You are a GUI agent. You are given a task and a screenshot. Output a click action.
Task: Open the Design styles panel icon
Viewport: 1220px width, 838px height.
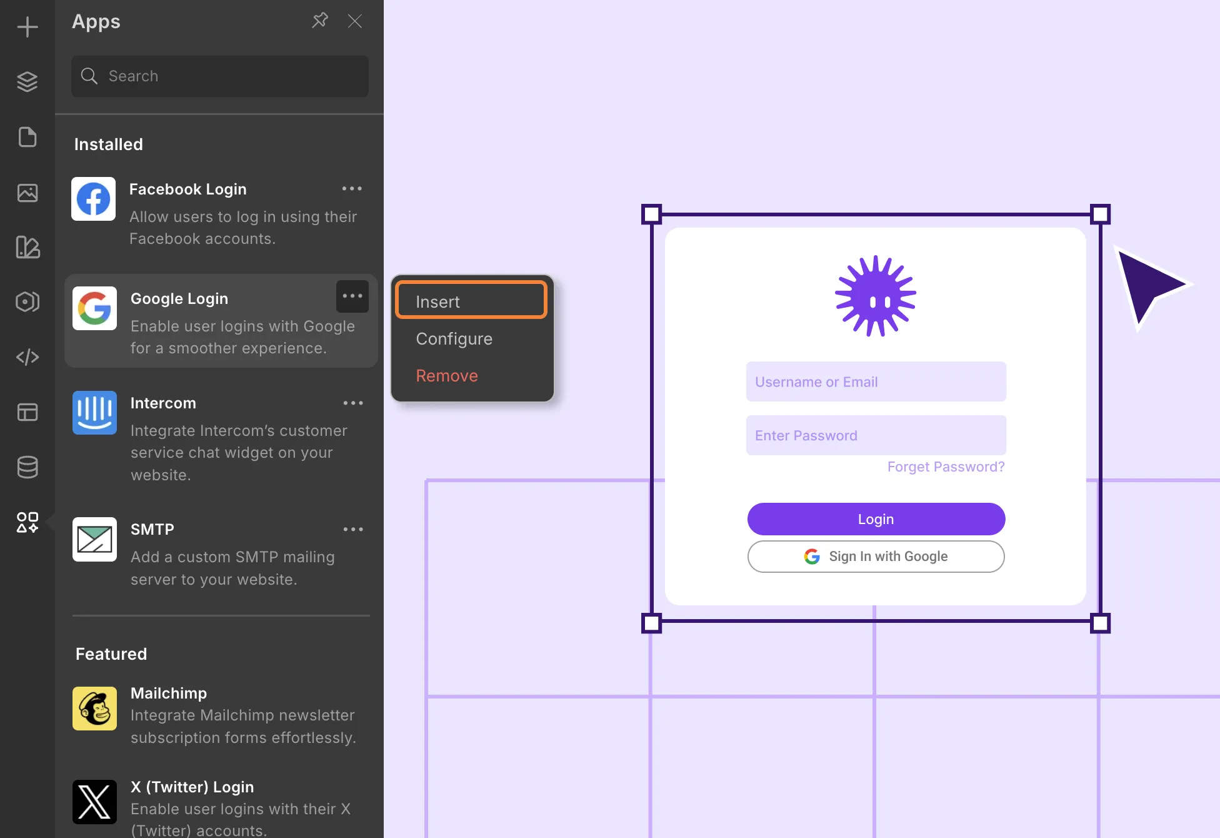tap(27, 248)
